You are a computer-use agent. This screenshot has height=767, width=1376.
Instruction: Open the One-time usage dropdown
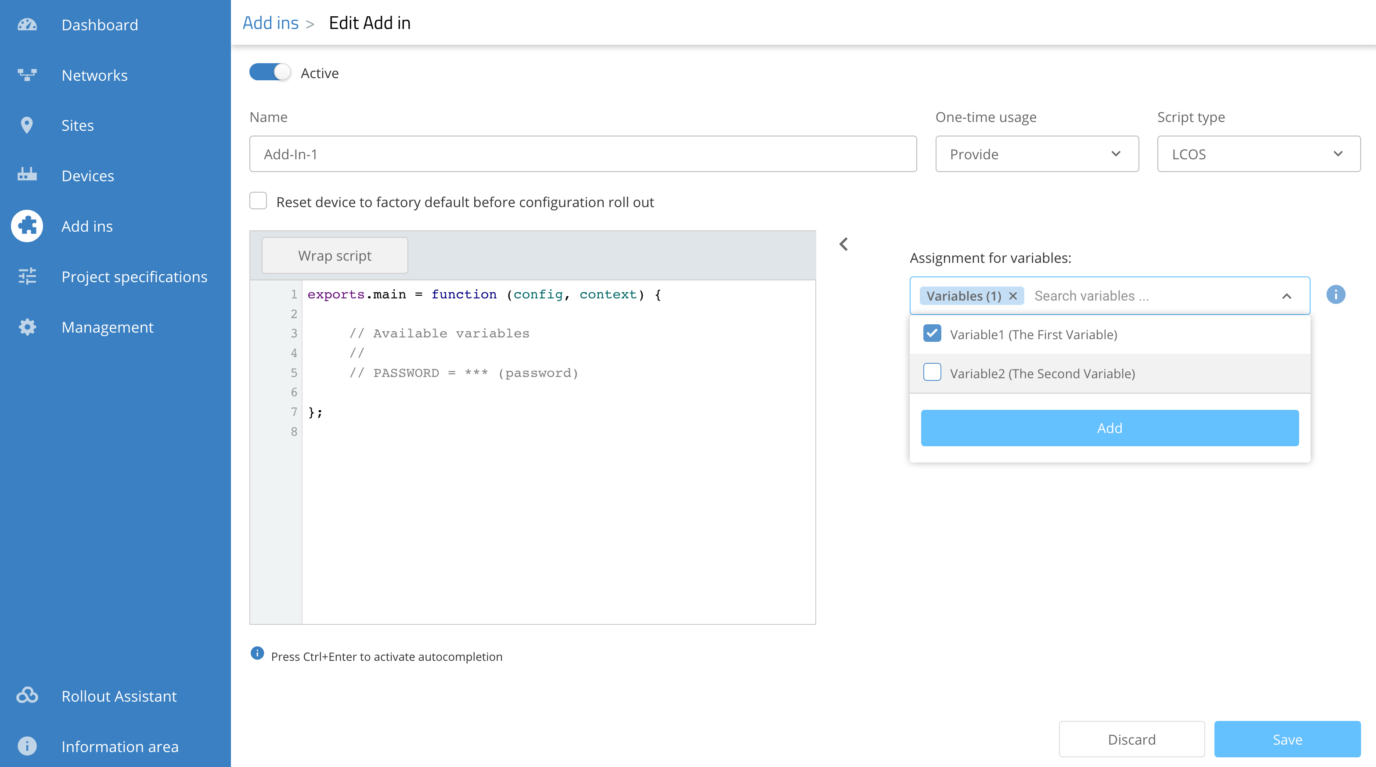1036,154
